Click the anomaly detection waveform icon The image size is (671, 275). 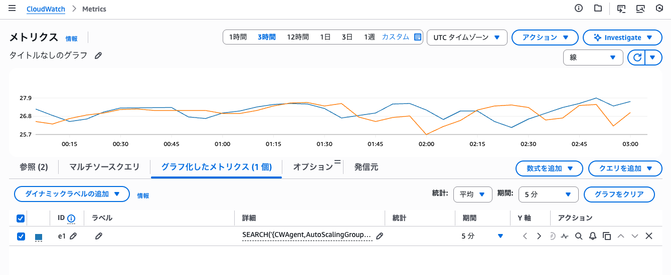[564, 236]
